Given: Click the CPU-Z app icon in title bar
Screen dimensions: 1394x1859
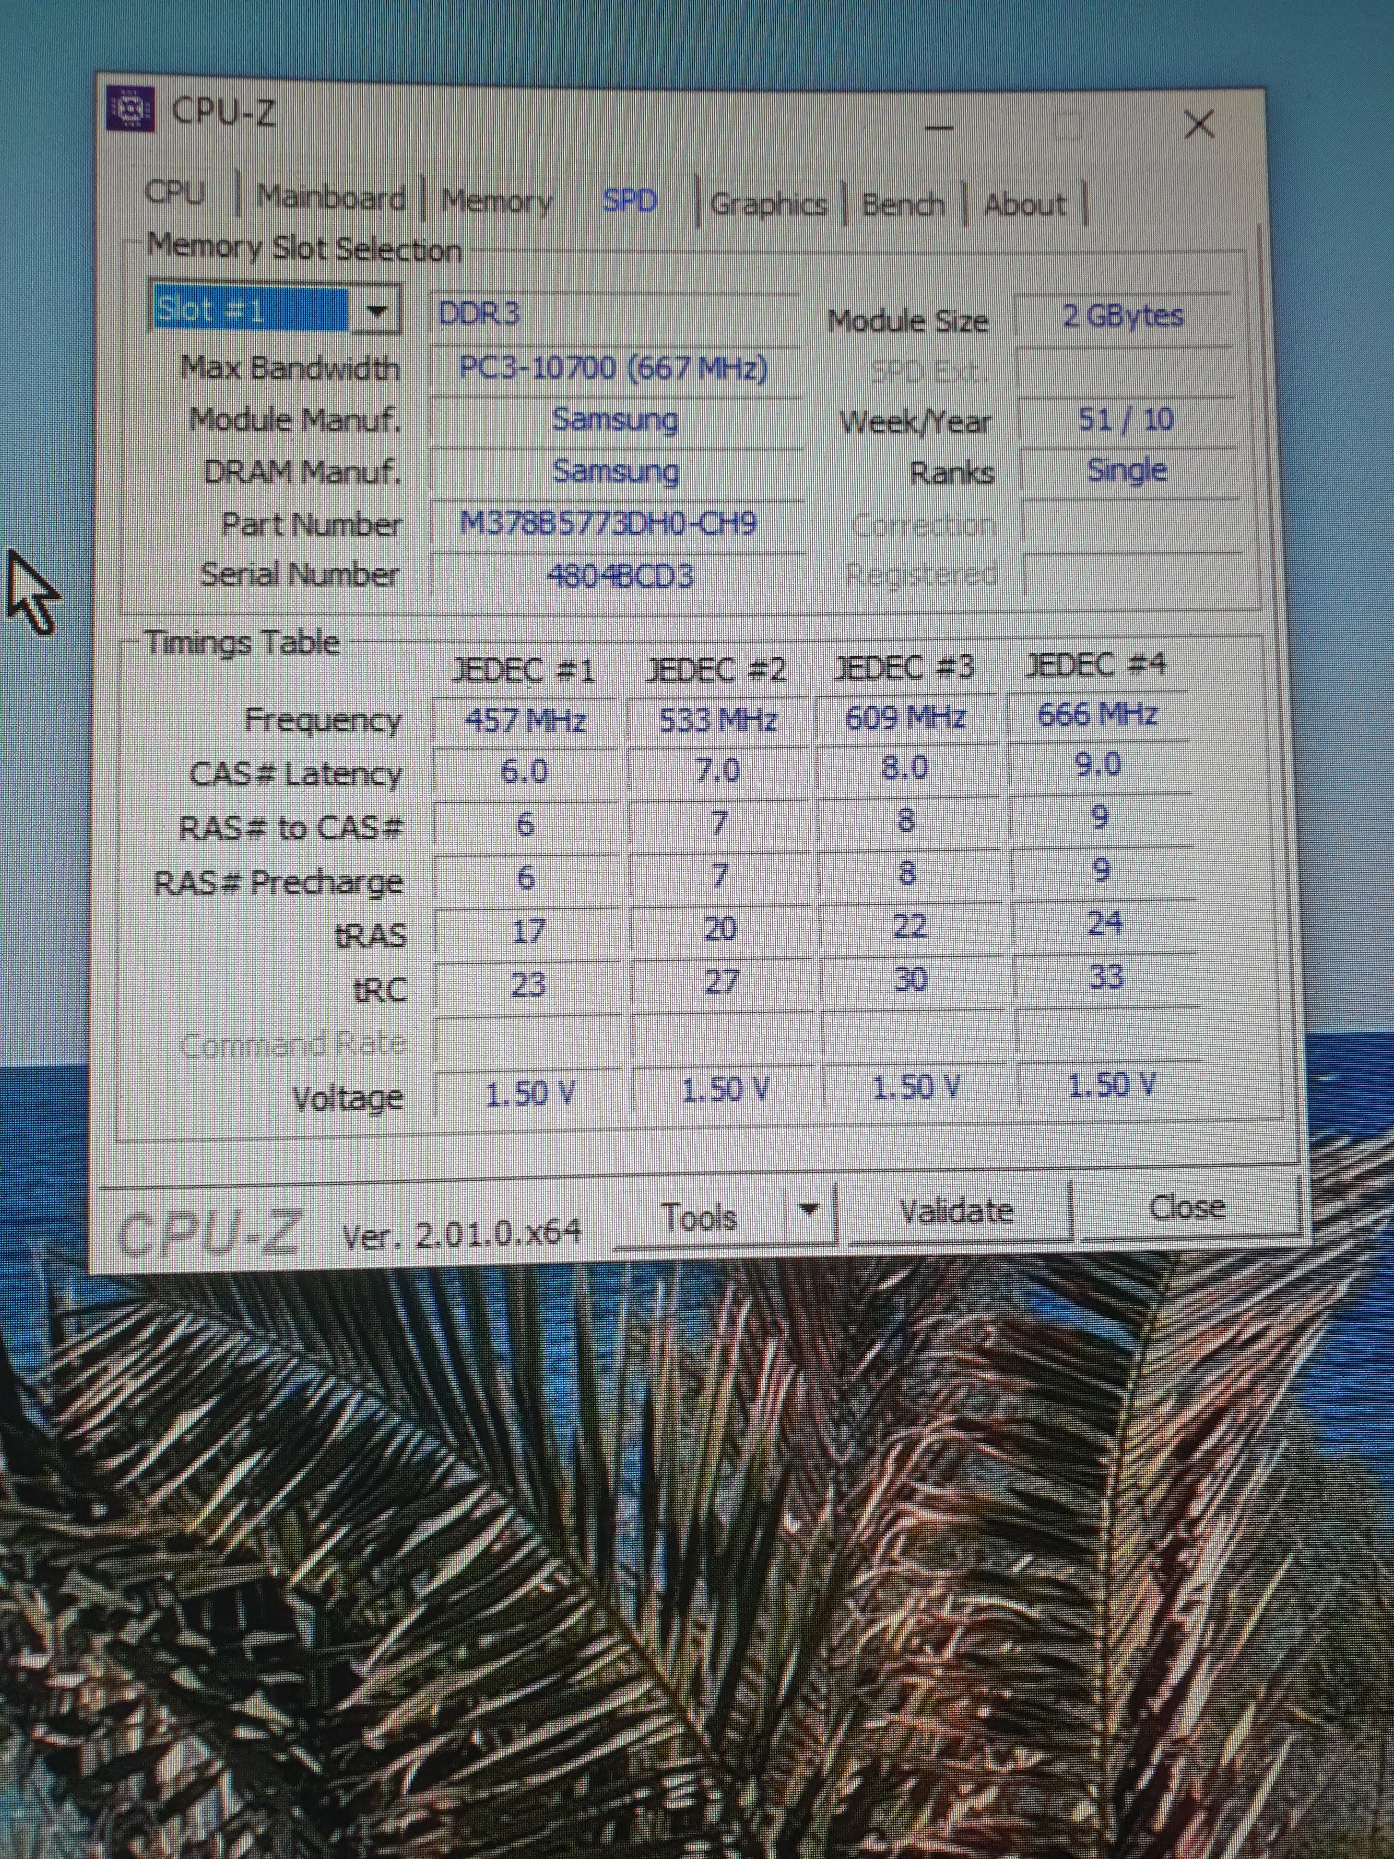Looking at the screenshot, I should 131,109.
